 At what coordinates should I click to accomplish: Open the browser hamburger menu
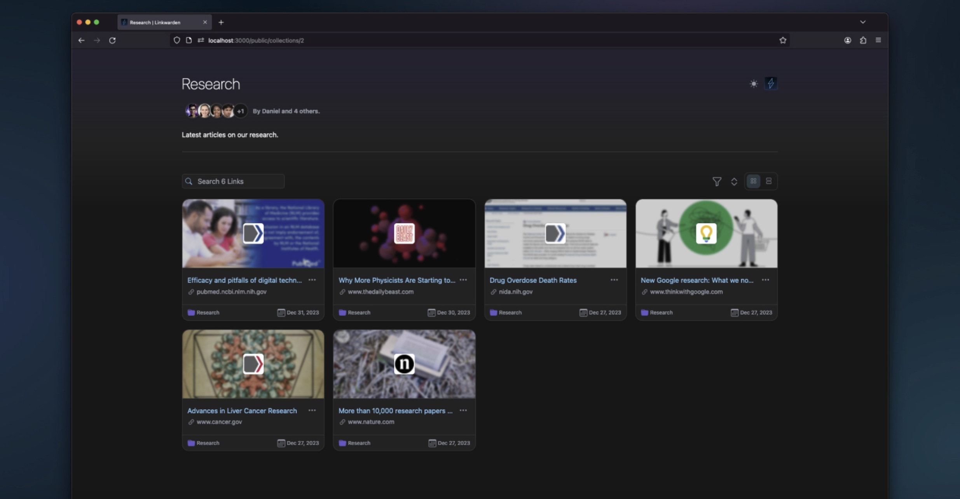coord(878,40)
